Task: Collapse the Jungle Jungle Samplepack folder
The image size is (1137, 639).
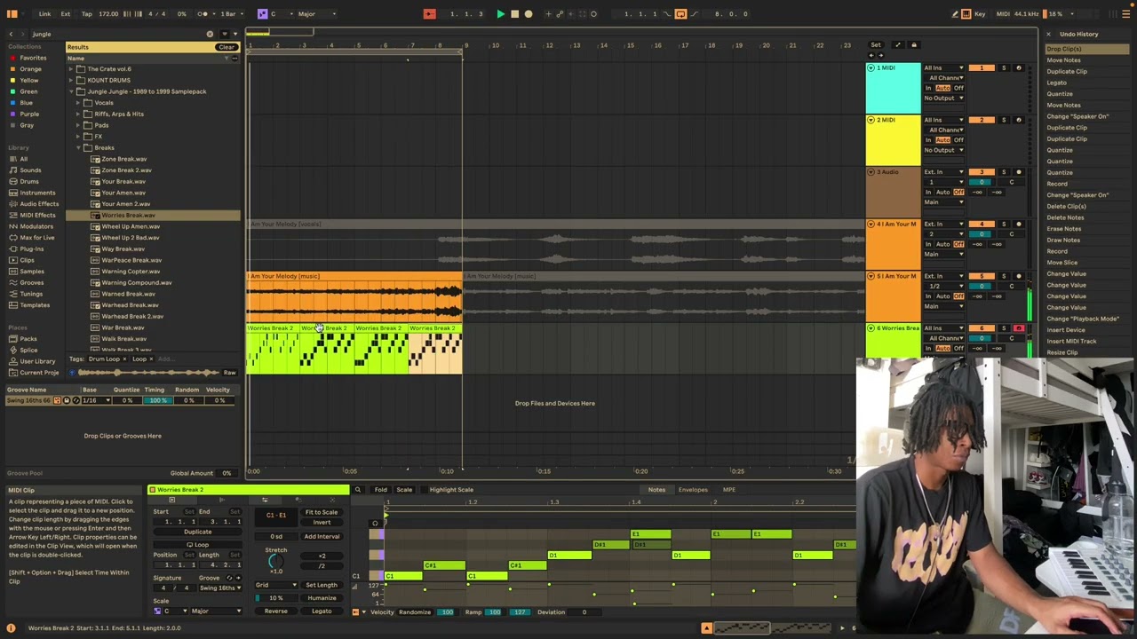Action: [71, 91]
